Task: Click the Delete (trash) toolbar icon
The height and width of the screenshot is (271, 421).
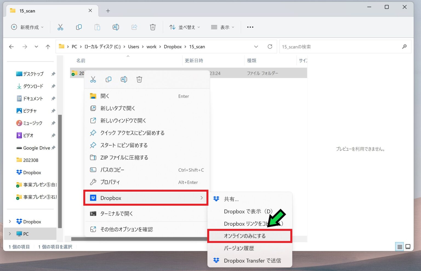Action: (153, 27)
